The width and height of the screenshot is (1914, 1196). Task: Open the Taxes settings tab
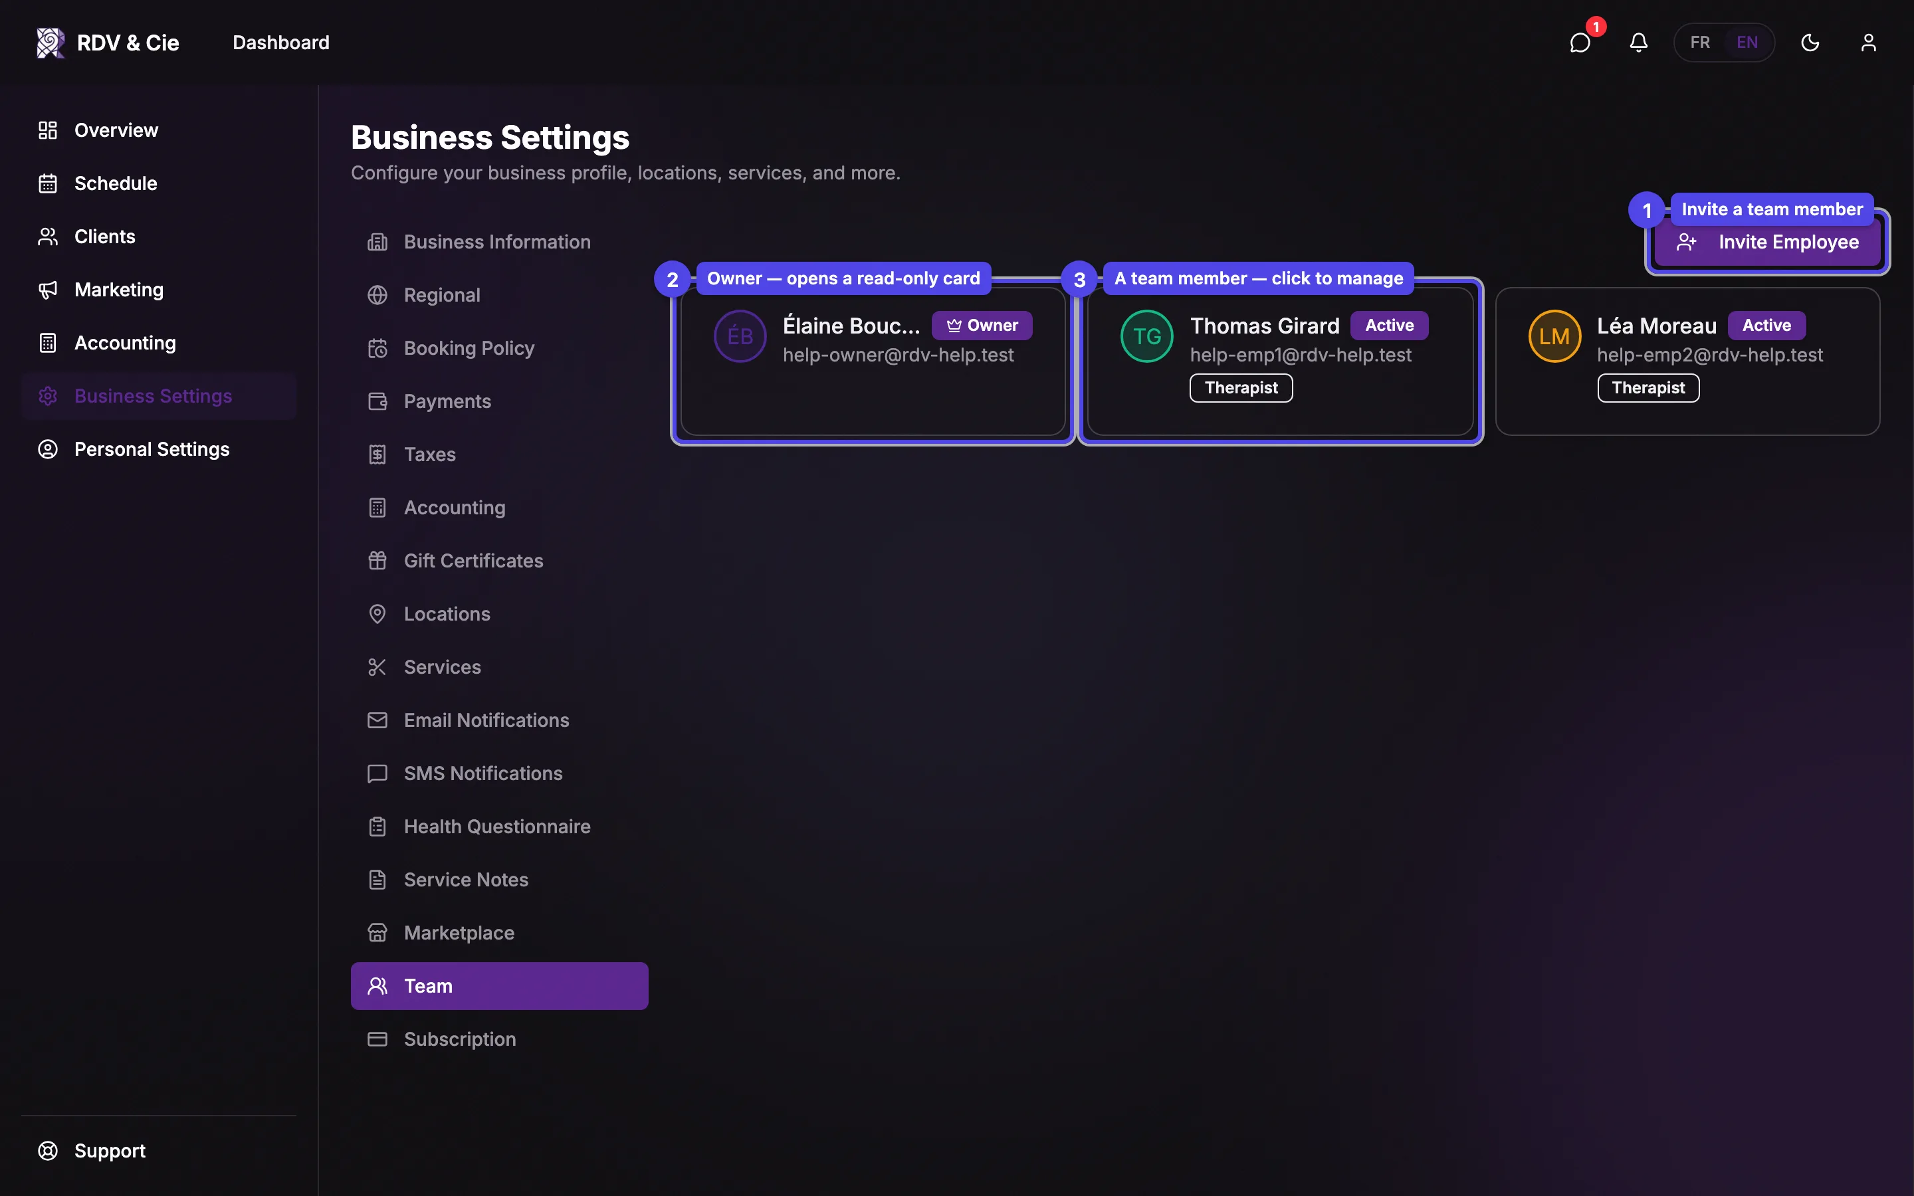499,454
